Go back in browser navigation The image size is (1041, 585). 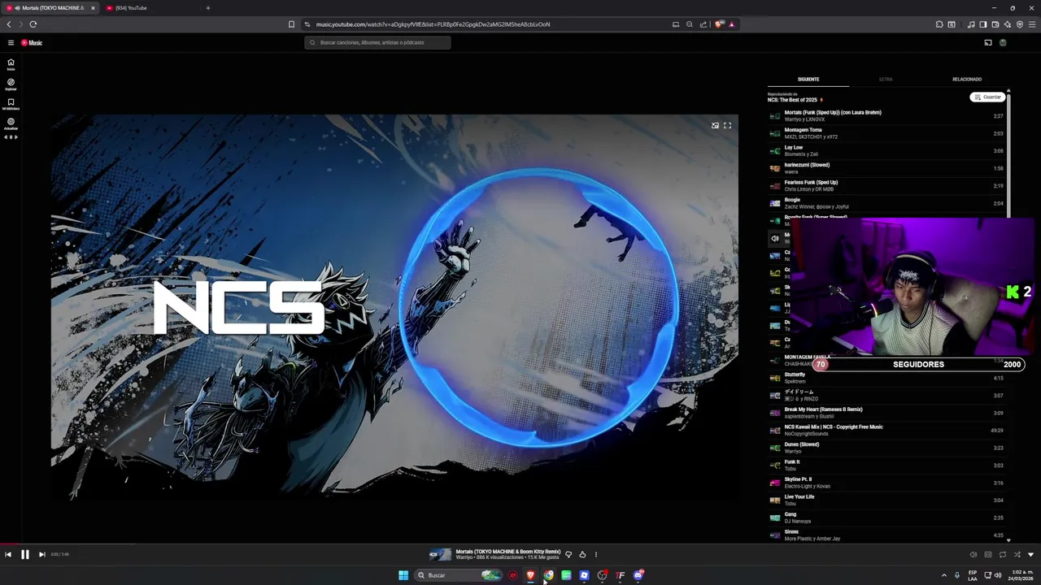point(9,24)
